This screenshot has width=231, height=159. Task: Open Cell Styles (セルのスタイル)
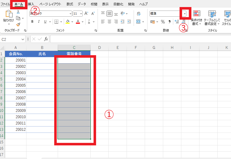pyautogui.click(x=226, y=18)
